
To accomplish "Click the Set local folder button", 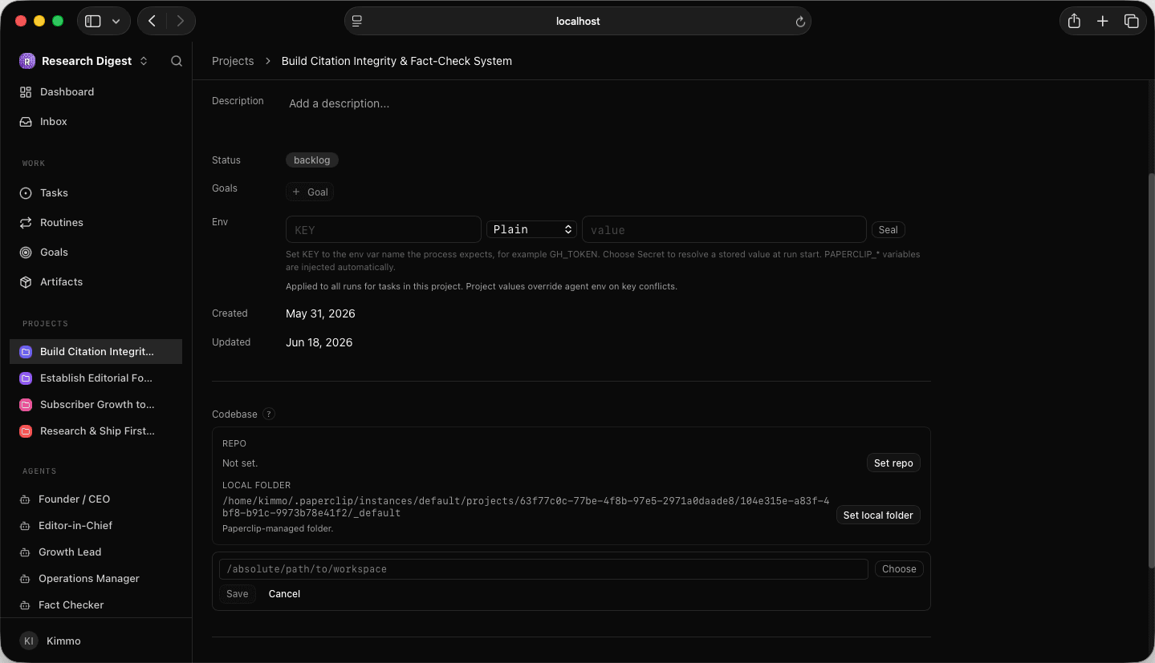I will (x=878, y=515).
